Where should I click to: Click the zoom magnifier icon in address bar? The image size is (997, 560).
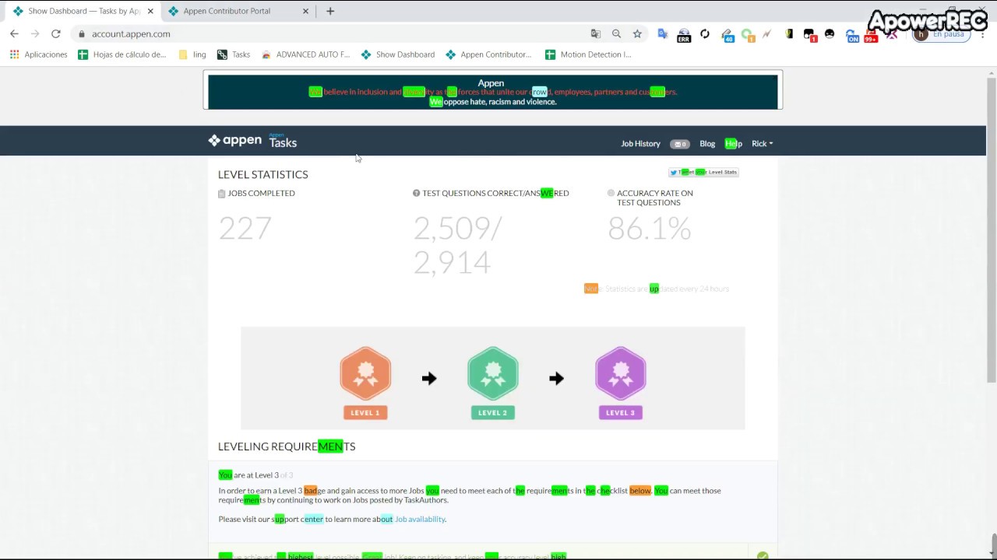[616, 34]
